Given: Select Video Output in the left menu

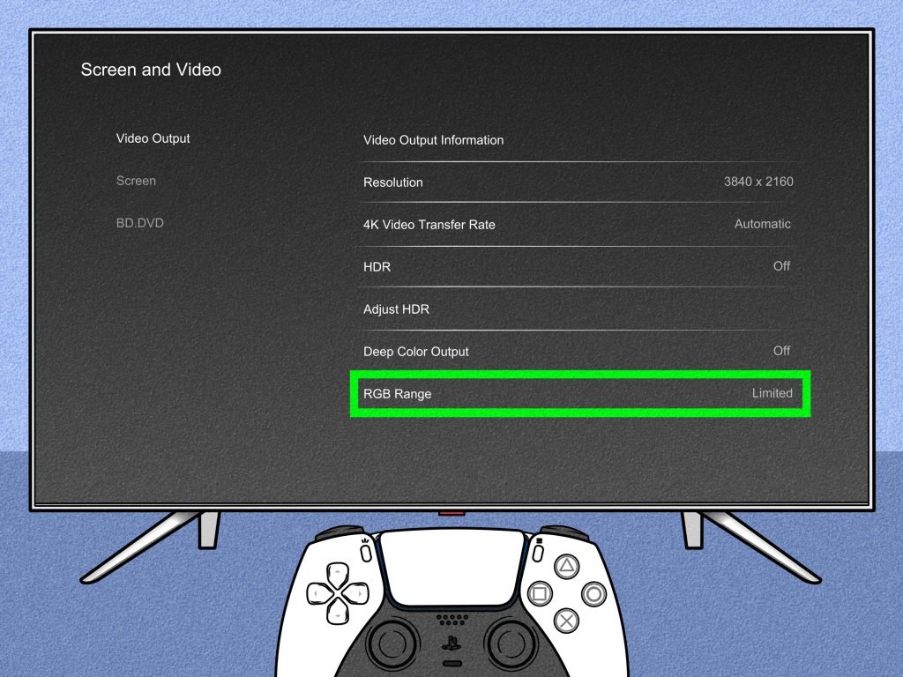Looking at the screenshot, I should [153, 138].
